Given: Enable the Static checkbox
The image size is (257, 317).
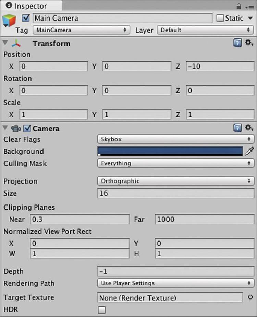Looking at the screenshot, I should click(220, 18).
